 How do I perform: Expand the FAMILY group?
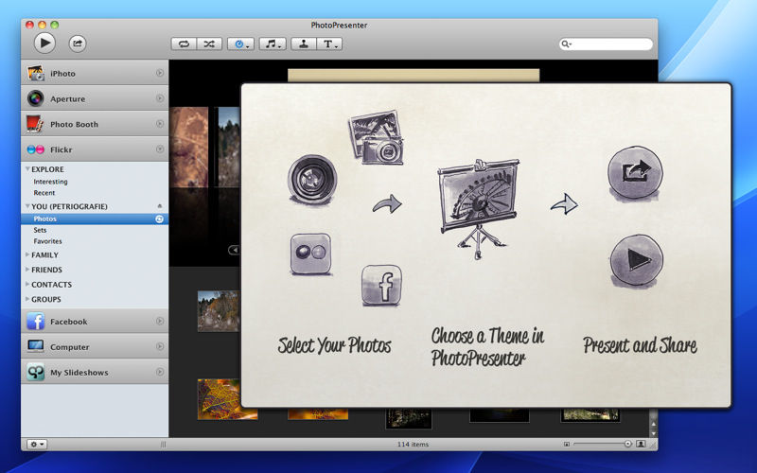pyautogui.click(x=27, y=254)
